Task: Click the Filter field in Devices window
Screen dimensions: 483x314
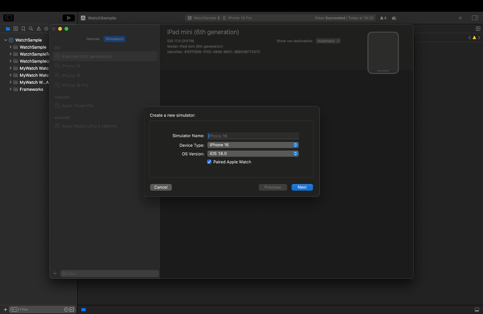Action: coord(110,274)
